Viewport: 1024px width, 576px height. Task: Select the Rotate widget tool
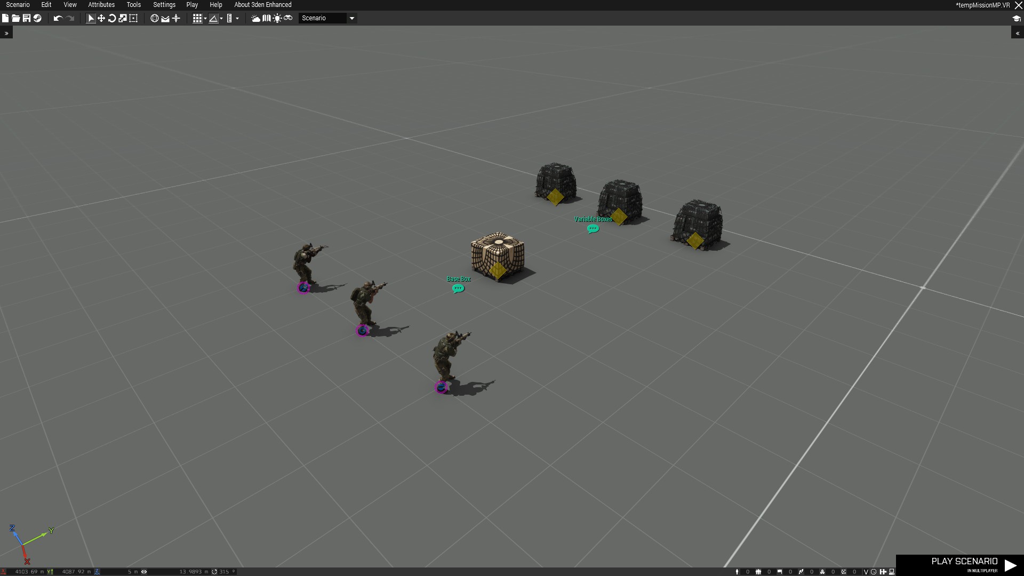pos(112,18)
